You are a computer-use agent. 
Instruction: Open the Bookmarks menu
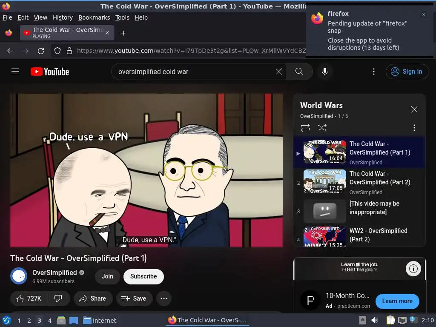tap(94, 17)
